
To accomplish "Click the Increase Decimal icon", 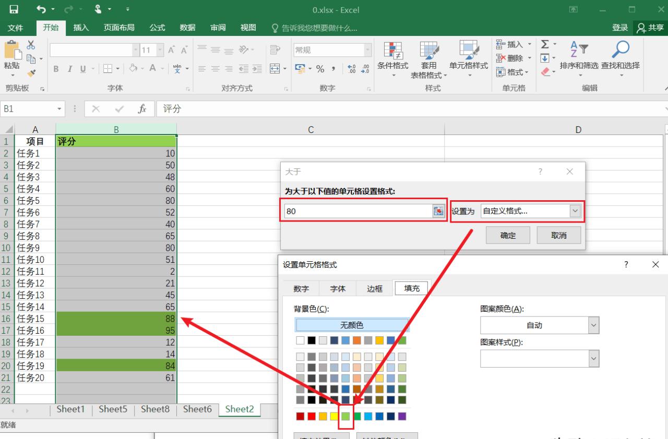I will coord(351,69).
